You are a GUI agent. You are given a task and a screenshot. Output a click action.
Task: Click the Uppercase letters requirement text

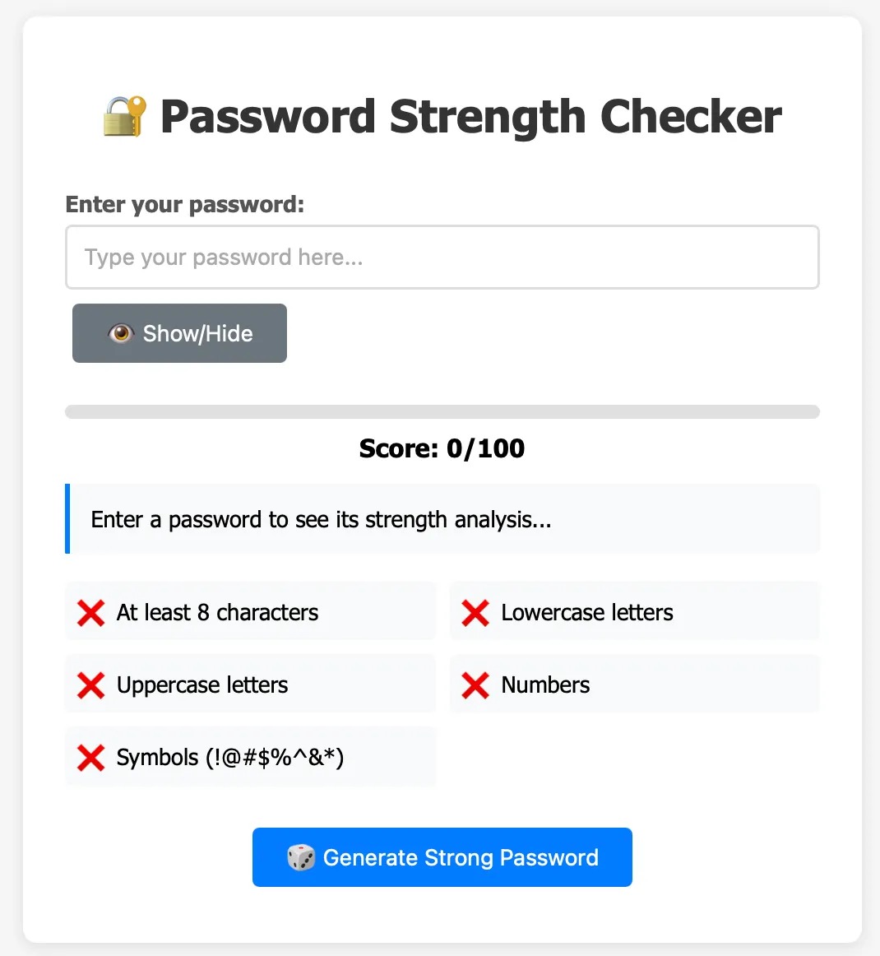pos(202,685)
